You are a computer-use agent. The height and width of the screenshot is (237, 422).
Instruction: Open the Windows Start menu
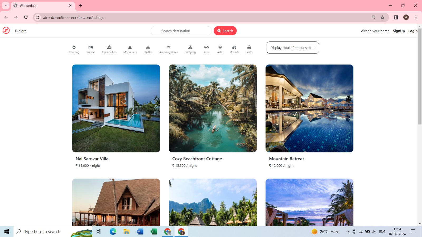(x=7, y=231)
